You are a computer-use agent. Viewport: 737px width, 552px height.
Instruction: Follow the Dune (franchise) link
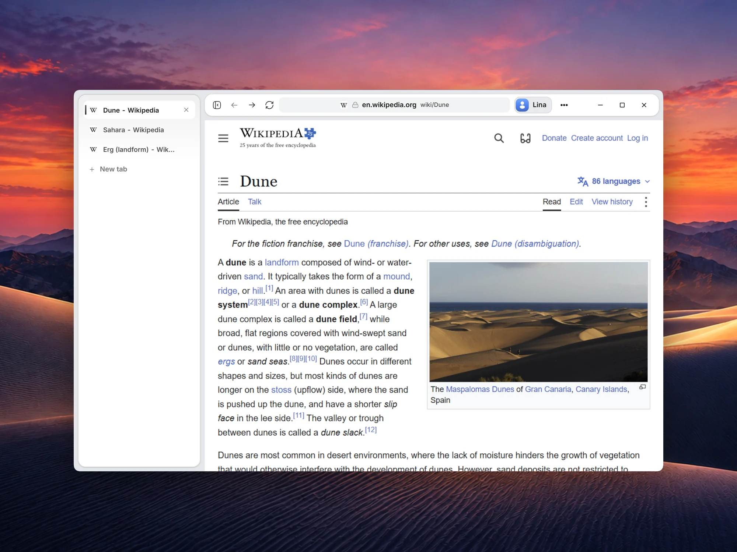(376, 244)
